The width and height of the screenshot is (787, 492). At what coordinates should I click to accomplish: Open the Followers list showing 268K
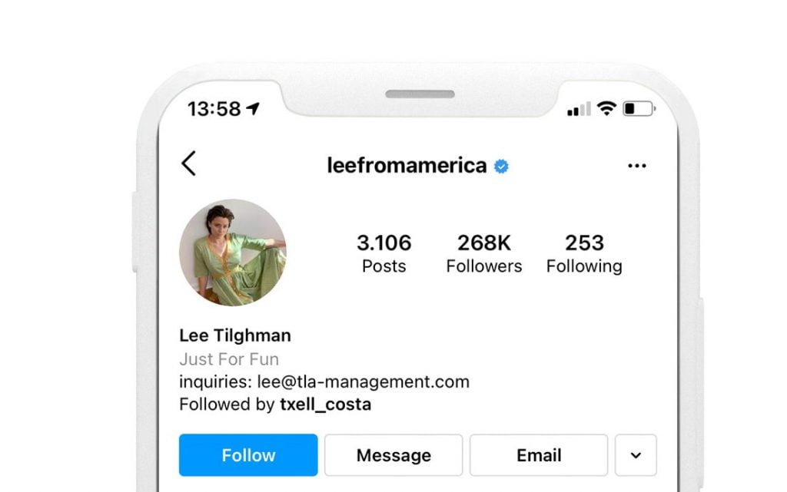[x=483, y=253]
